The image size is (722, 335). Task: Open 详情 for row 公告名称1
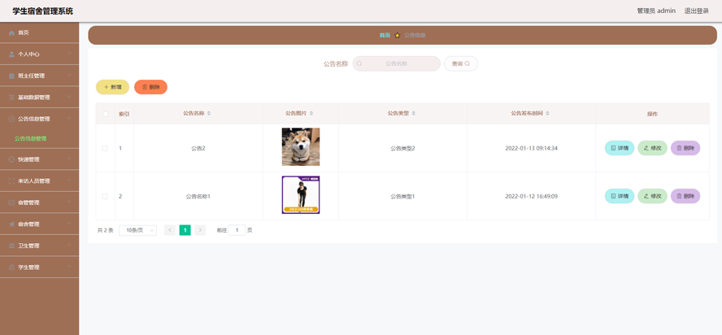point(620,196)
